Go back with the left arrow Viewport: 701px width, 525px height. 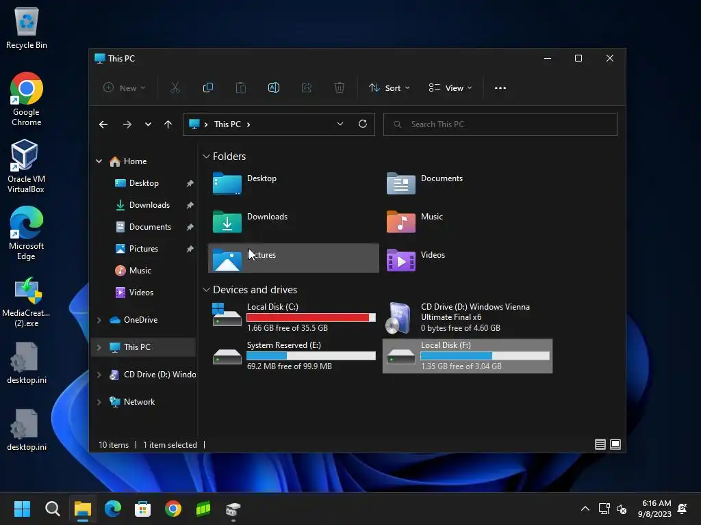[103, 124]
